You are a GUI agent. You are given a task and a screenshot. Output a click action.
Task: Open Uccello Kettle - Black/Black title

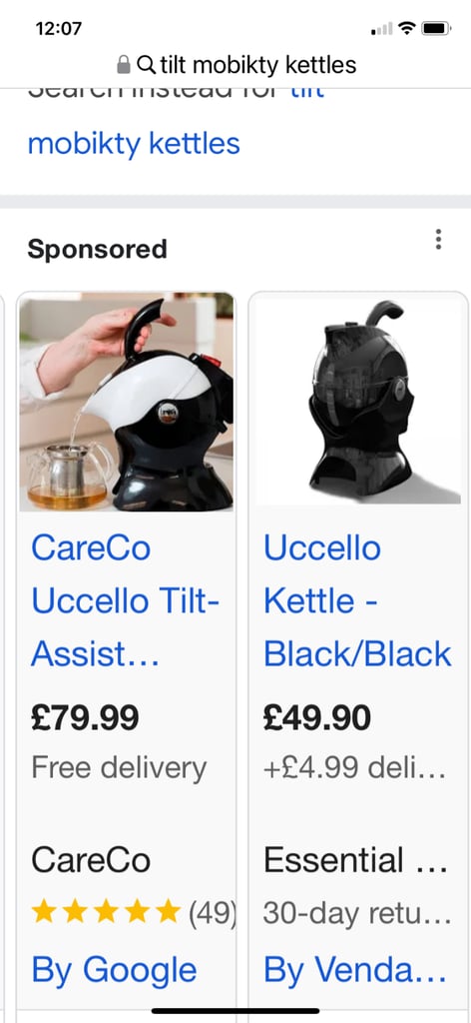(x=357, y=600)
